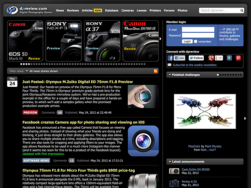
Task: Click the search magnifier icon
Action: click(242, 11)
